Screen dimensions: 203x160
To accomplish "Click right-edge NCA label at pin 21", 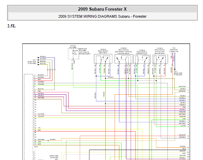I will pyautogui.click(x=184, y=149).
